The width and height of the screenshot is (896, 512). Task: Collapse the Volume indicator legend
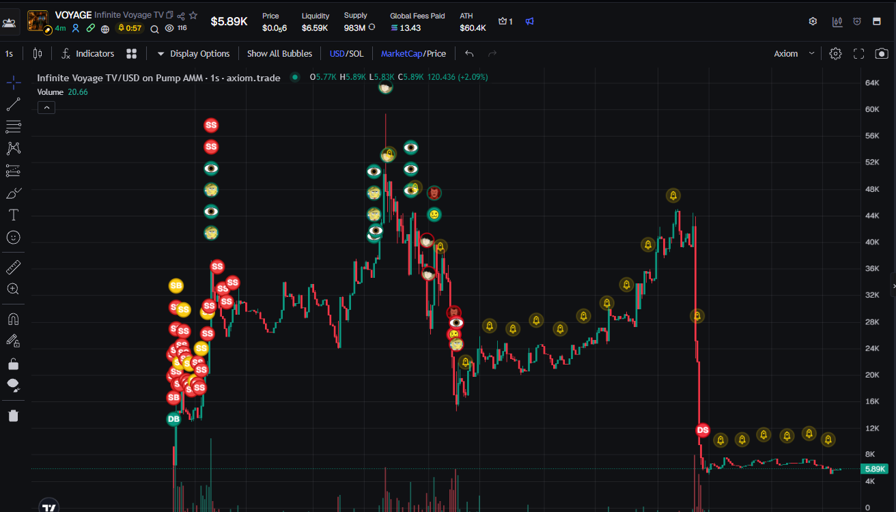[46, 107]
